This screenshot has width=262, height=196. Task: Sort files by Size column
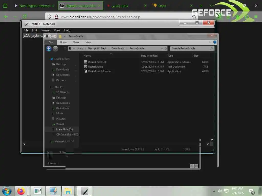coord(196,56)
